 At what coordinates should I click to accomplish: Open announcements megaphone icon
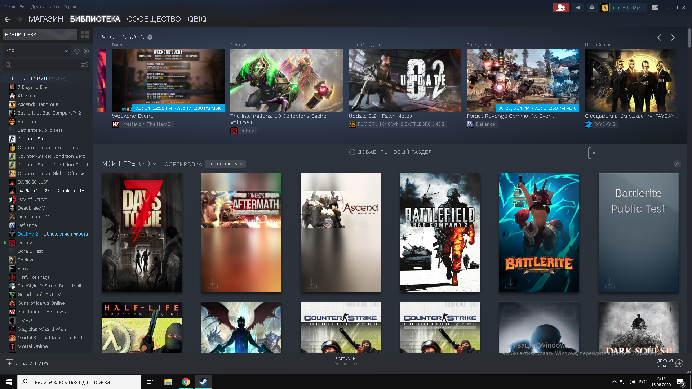(578, 8)
